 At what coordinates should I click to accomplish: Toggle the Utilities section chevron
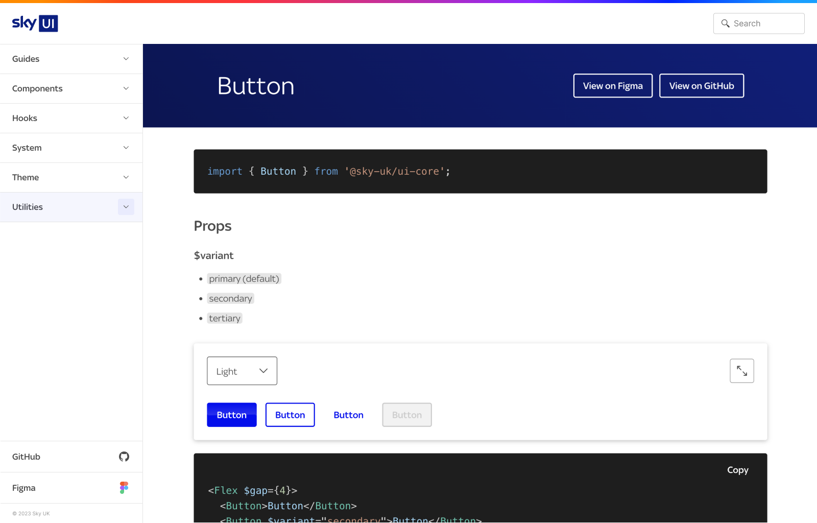[x=126, y=207]
